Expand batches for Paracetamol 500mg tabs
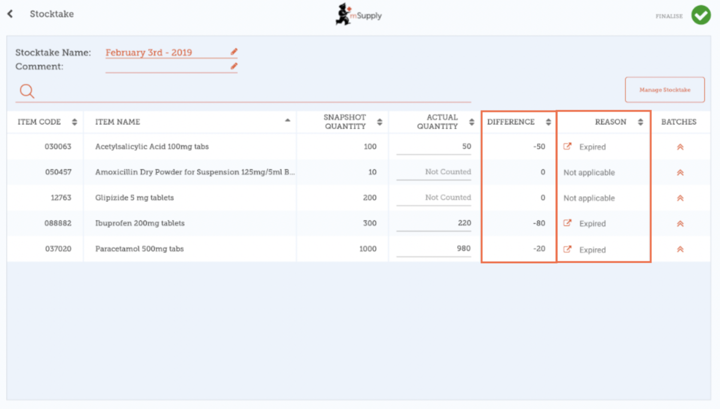Image resolution: width=720 pixels, height=409 pixels. pos(680,249)
